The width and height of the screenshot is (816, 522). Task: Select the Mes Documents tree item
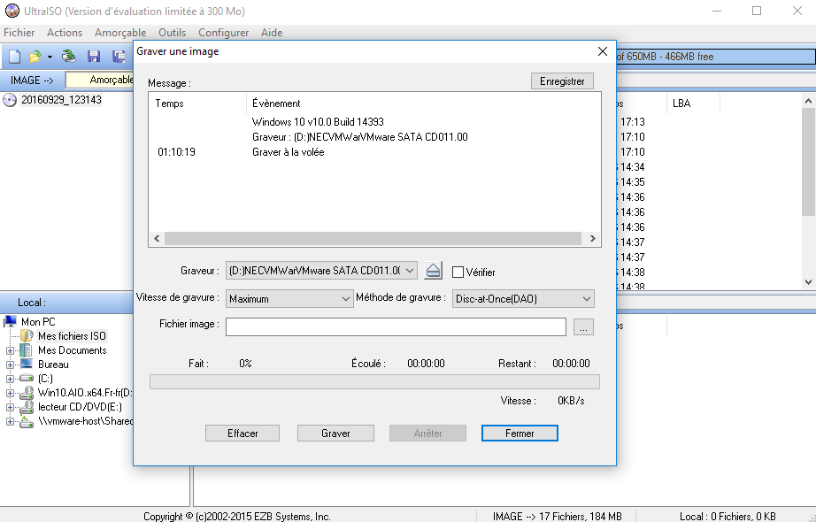[73, 349]
